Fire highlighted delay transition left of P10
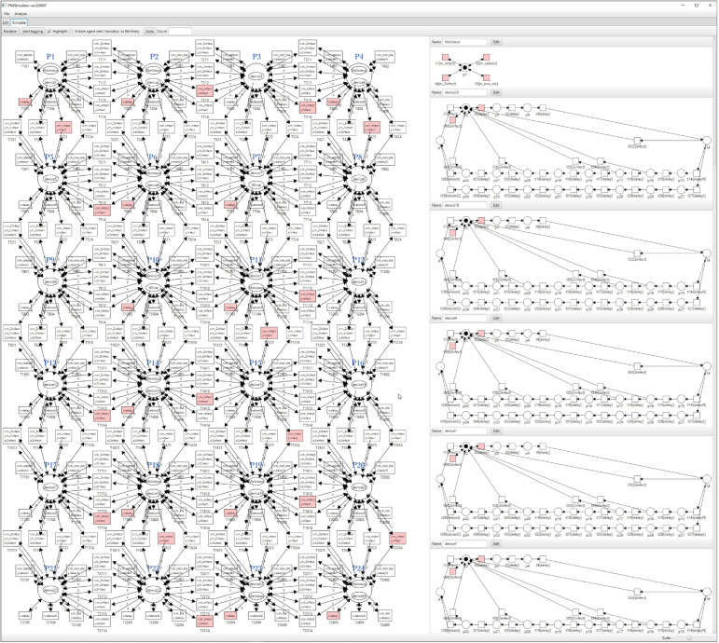This screenshot has width=719, height=643. click(128, 308)
